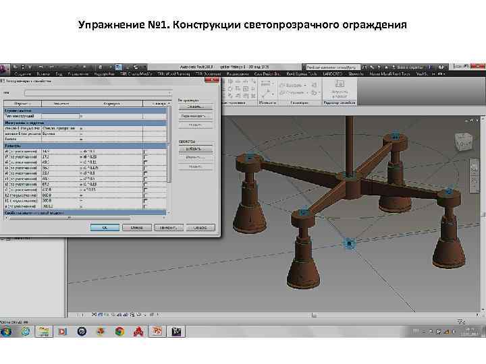Click the Справка help button
Viewport: 486px width, 364px height.
tap(200, 228)
